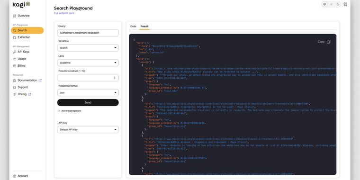Click the Support icon in sidebar
Screen dimensions: 360x180
tap(15, 87)
